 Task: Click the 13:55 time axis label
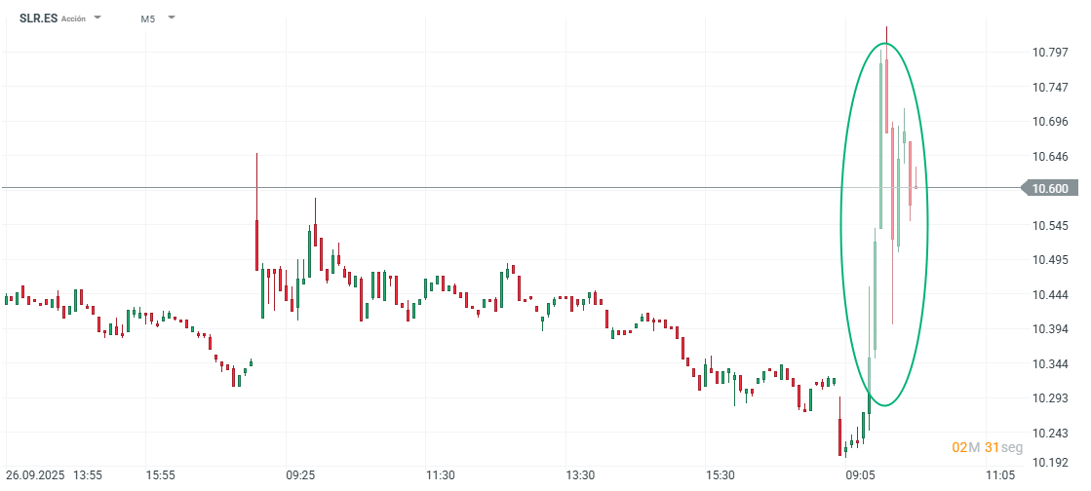pos(88,475)
